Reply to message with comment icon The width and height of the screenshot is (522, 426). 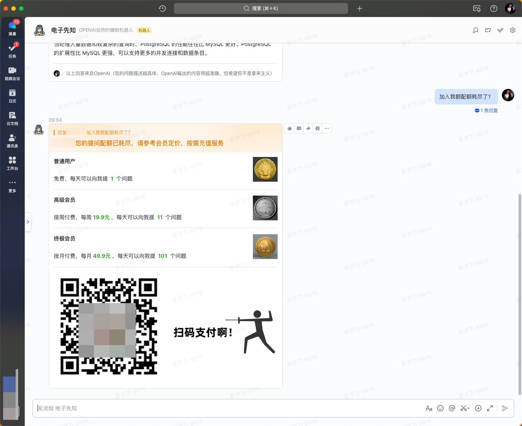[299, 128]
